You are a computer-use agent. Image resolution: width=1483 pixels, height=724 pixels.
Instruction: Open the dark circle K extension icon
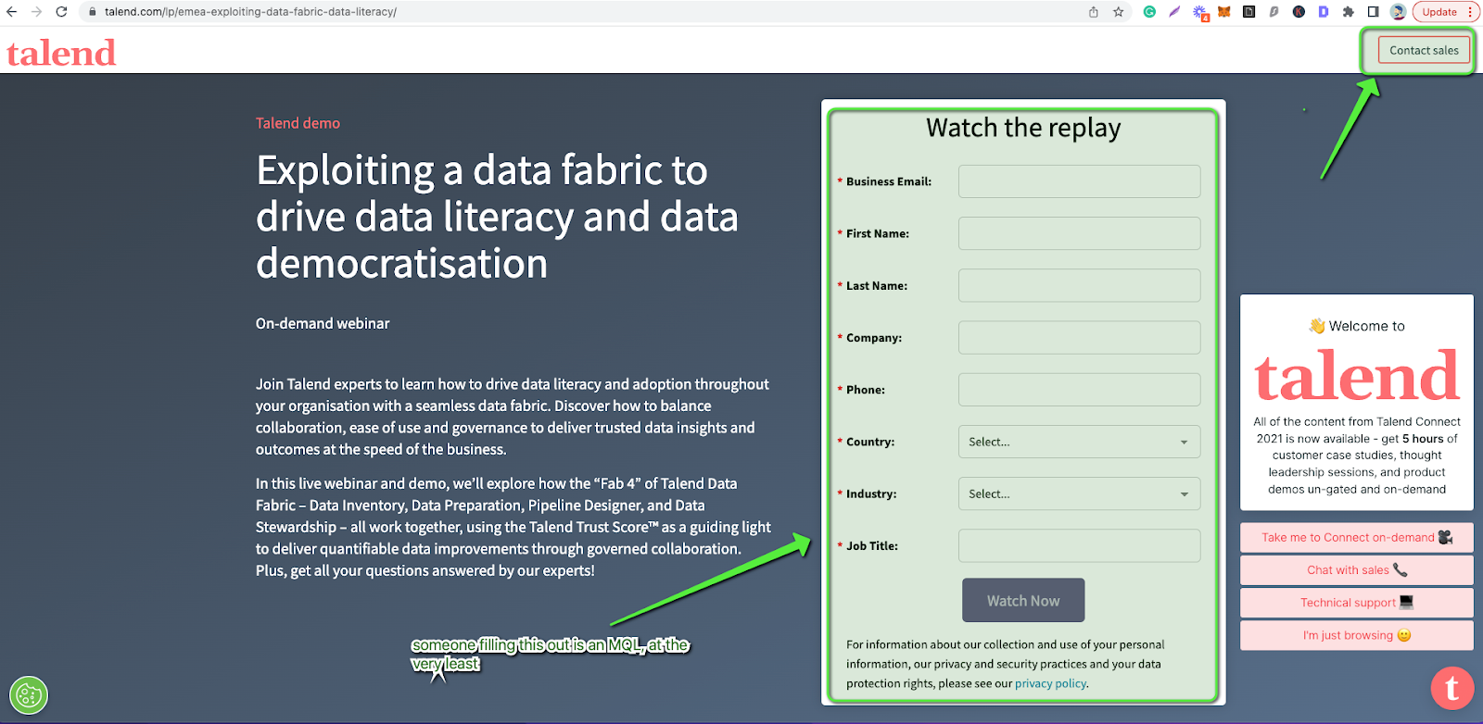(1299, 12)
